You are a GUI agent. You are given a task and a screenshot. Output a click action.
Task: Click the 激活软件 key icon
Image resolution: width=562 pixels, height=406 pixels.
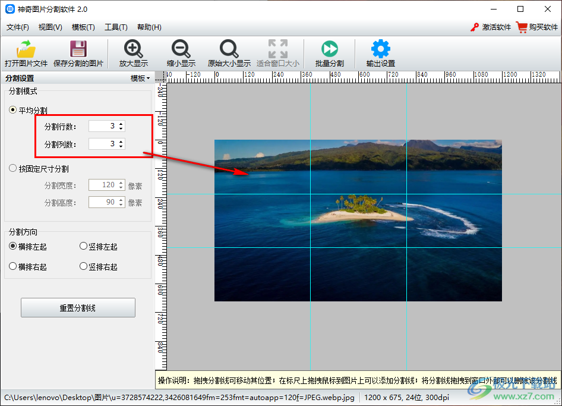click(475, 27)
